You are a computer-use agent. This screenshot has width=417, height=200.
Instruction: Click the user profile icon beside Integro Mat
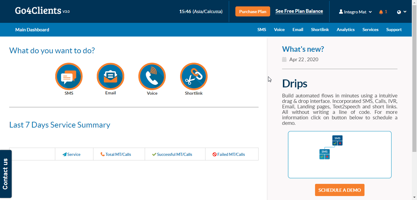(x=341, y=12)
